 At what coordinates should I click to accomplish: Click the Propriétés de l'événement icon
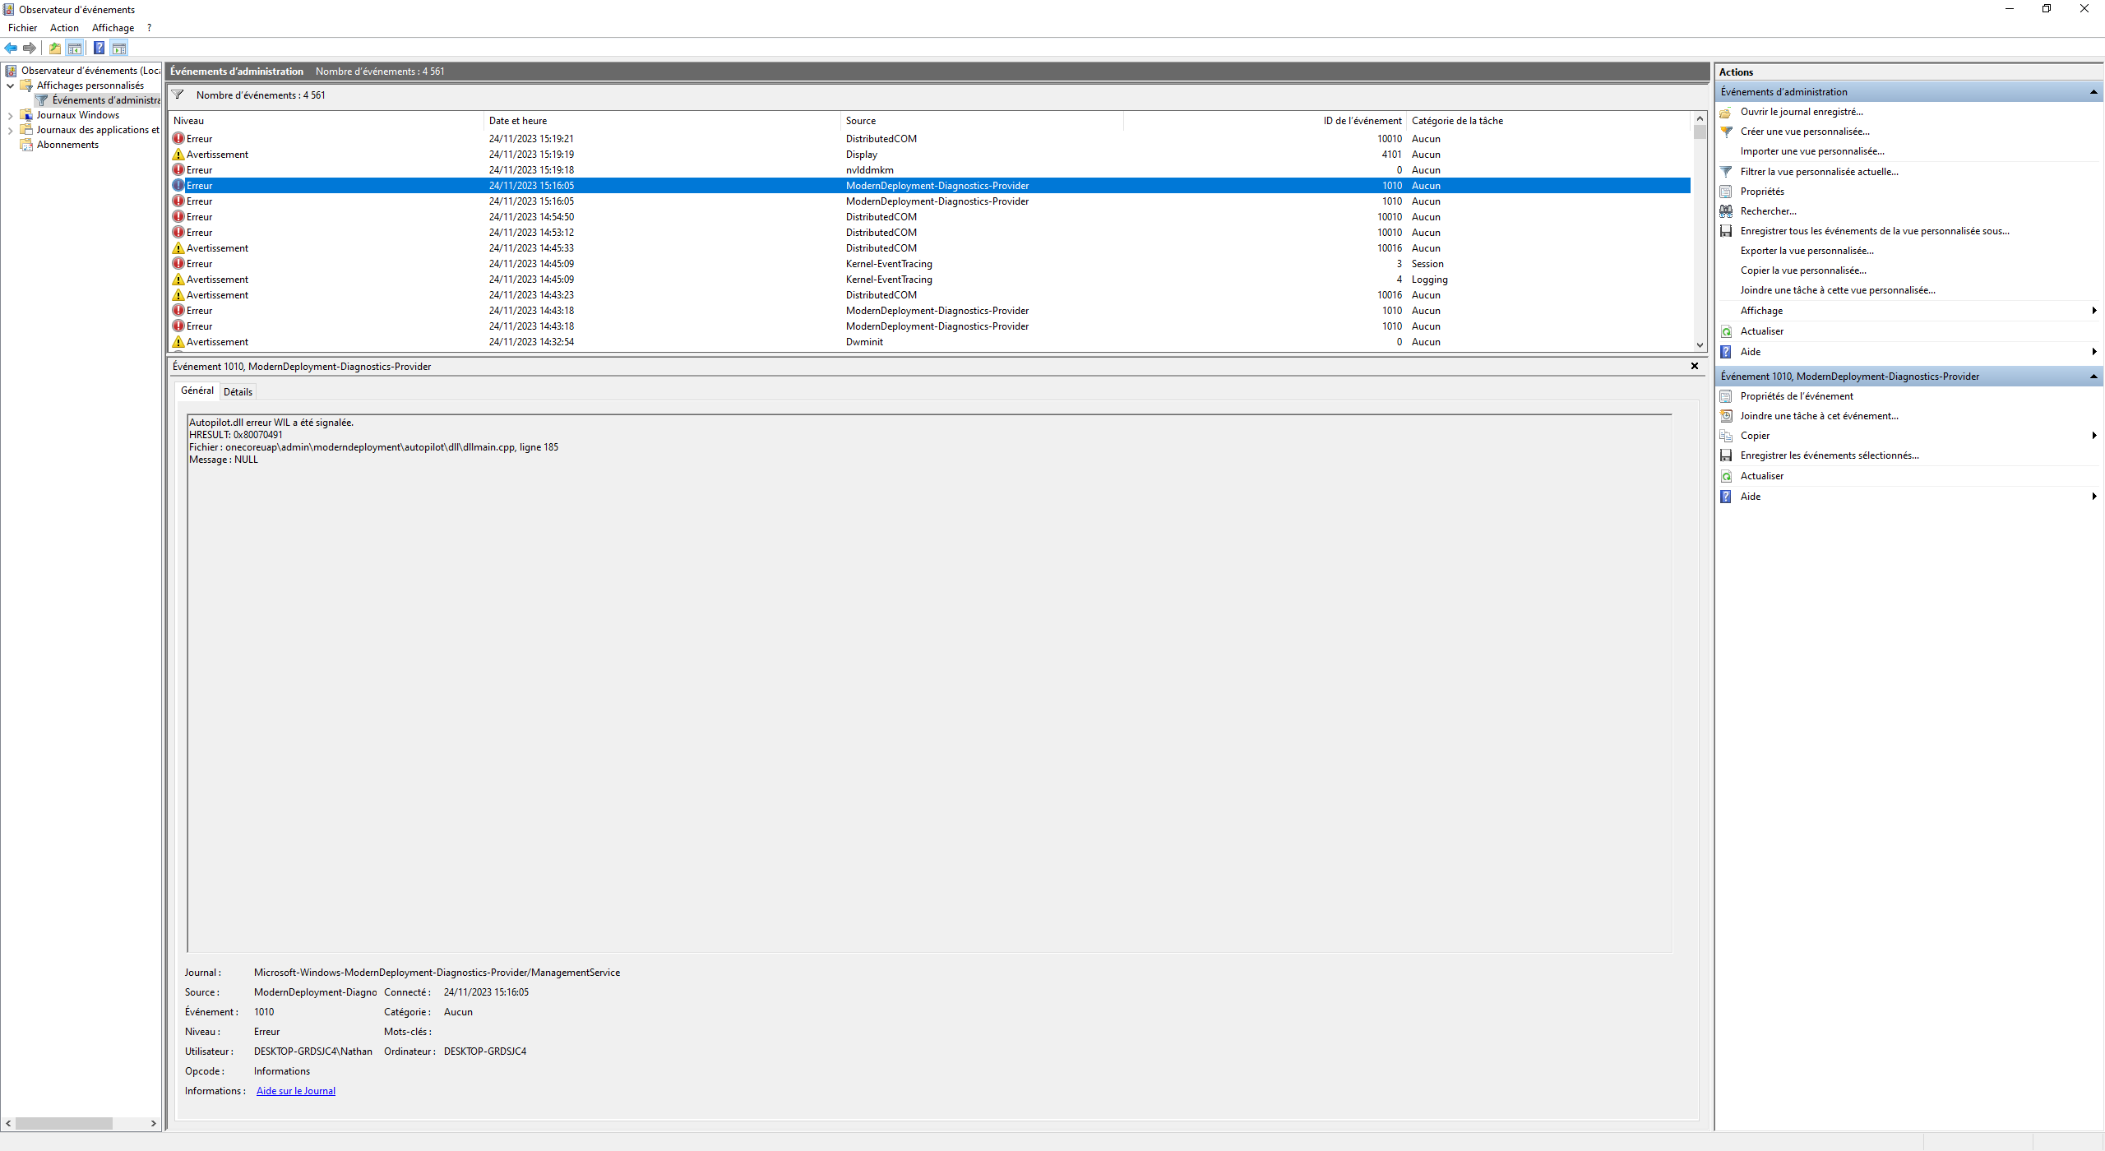[1726, 396]
